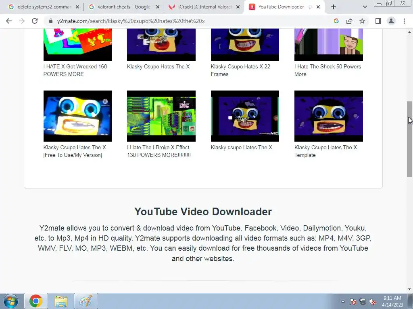Close the Crack IC Internal Valorant tab
The width and height of the screenshot is (413, 309).
(x=238, y=7)
